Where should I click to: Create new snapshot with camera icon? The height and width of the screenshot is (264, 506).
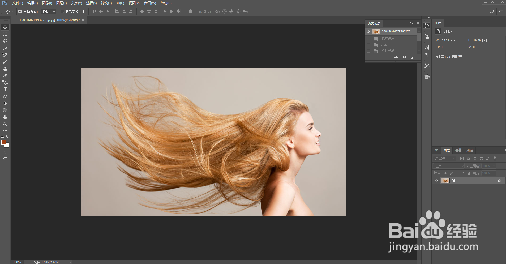point(404,57)
